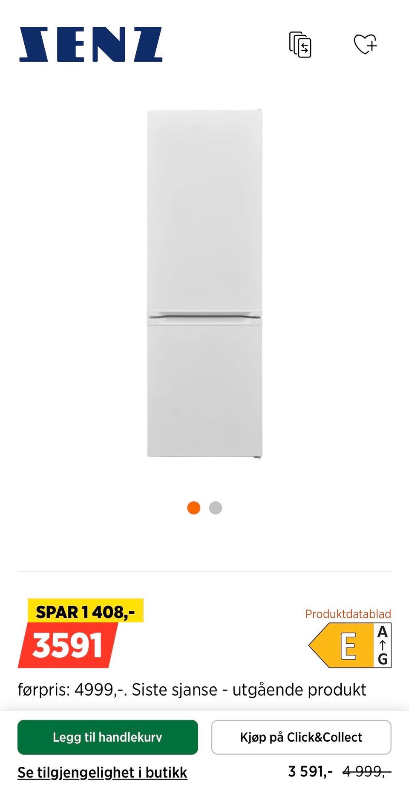Switch to the grey second image dot
The image size is (409, 794).
[216, 508]
